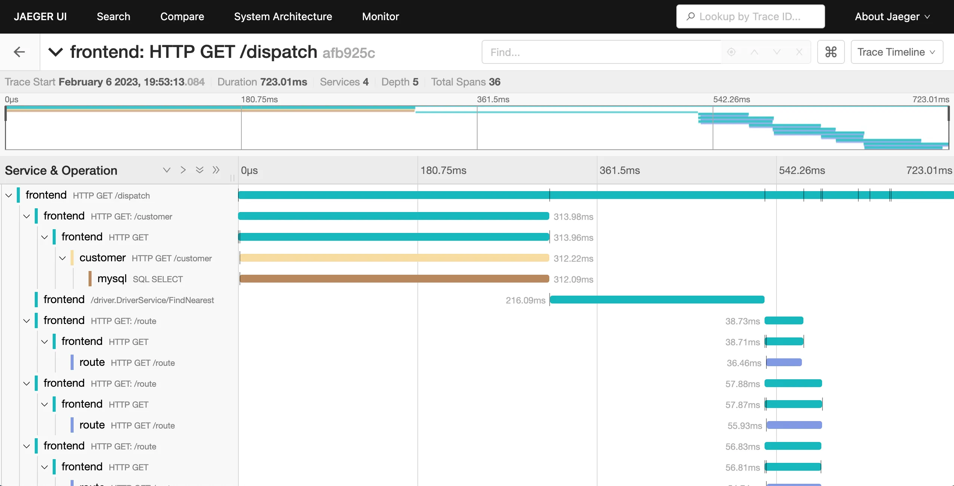Image resolution: width=954 pixels, height=486 pixels.
Task: Click the Depth 5 label
Action: pos(400,82)
